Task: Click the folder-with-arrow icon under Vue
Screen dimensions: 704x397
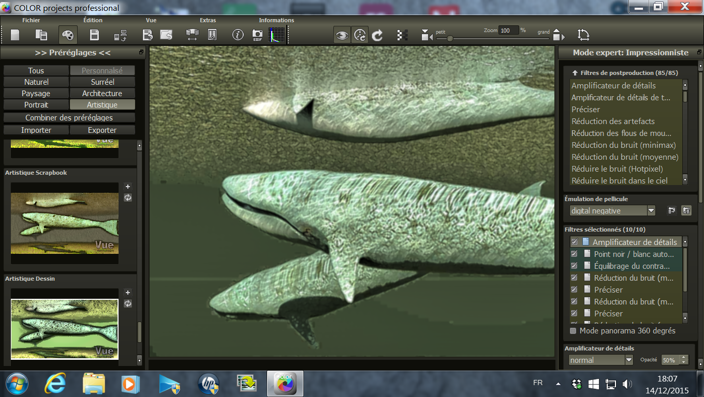Action: [166, 35]
